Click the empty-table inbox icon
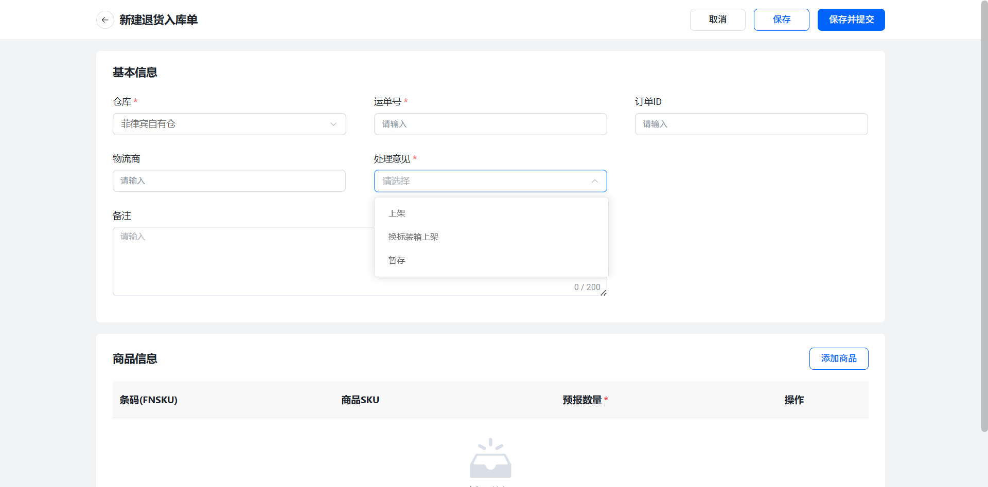Screen dimensions: 988x487 click(x=490, y=458)
